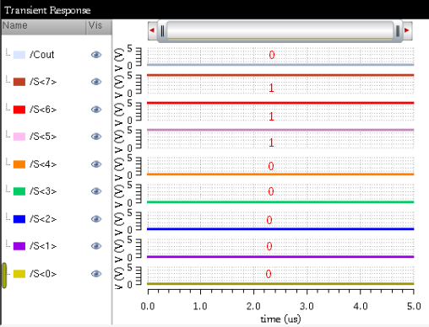Click the /S<5> pink color swatch

[19, 137]
